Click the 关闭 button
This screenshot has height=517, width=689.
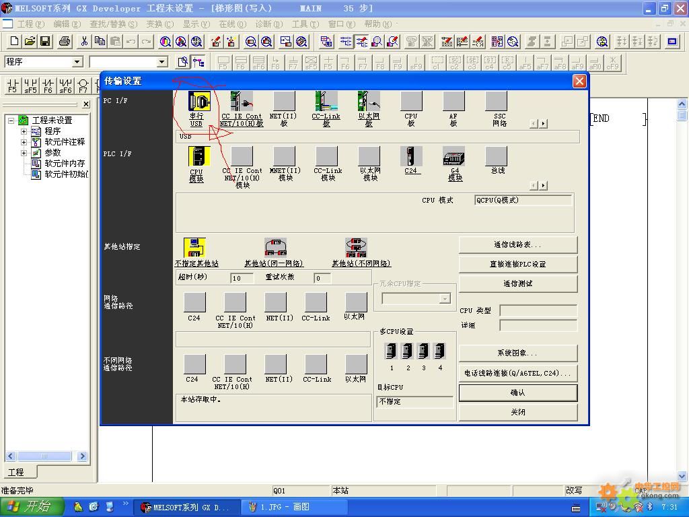coord(518,413)
